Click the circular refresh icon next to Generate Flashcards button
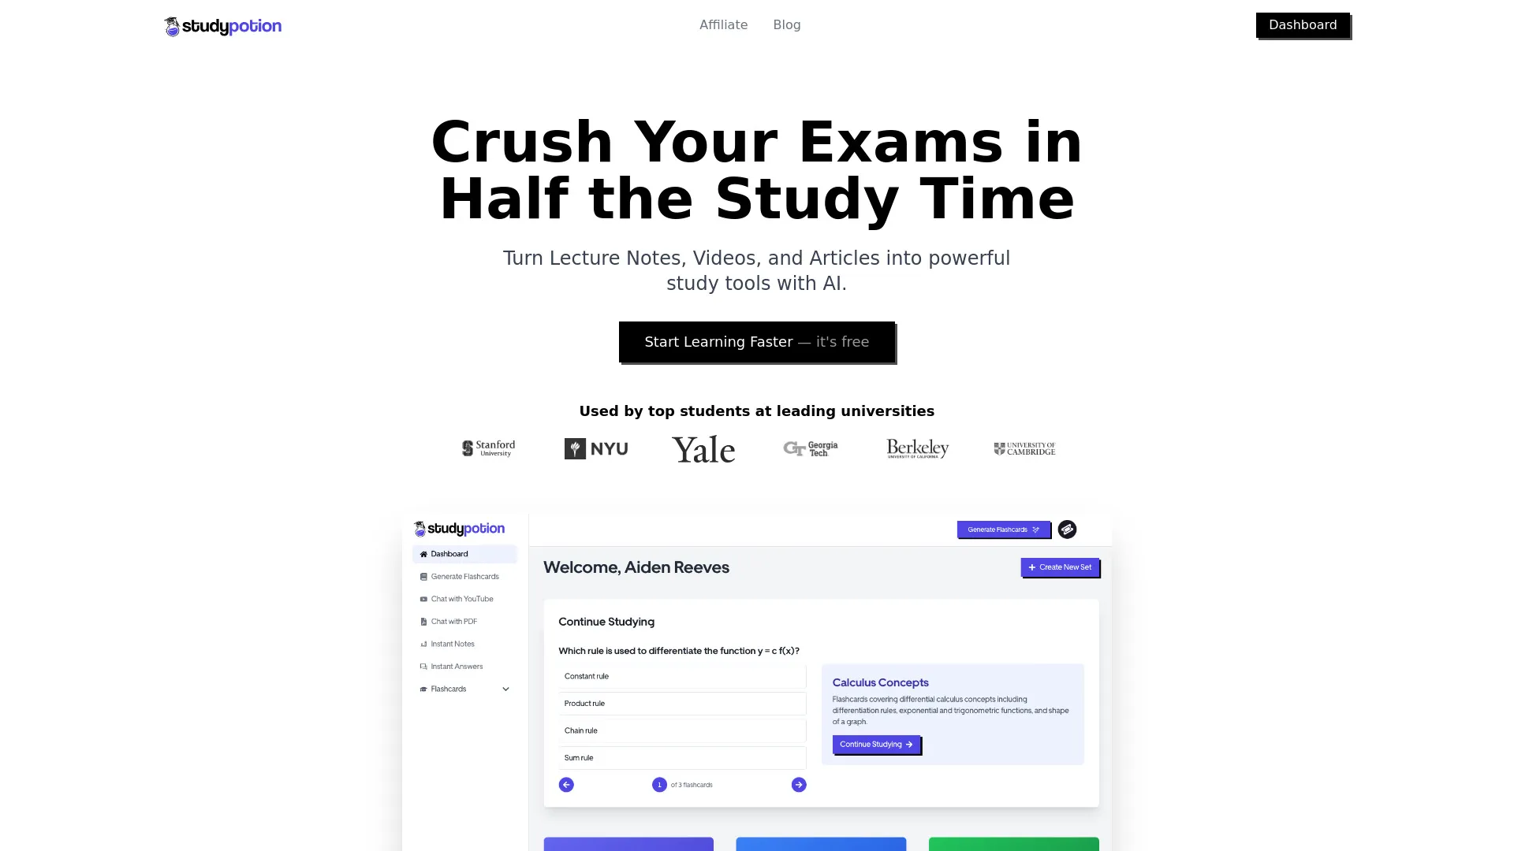This screenshot has width=1514, height=851. click(1067, 530)
